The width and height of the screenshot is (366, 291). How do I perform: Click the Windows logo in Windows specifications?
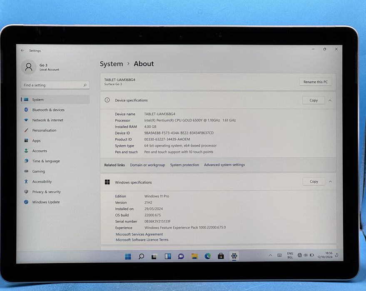point(107,182)
